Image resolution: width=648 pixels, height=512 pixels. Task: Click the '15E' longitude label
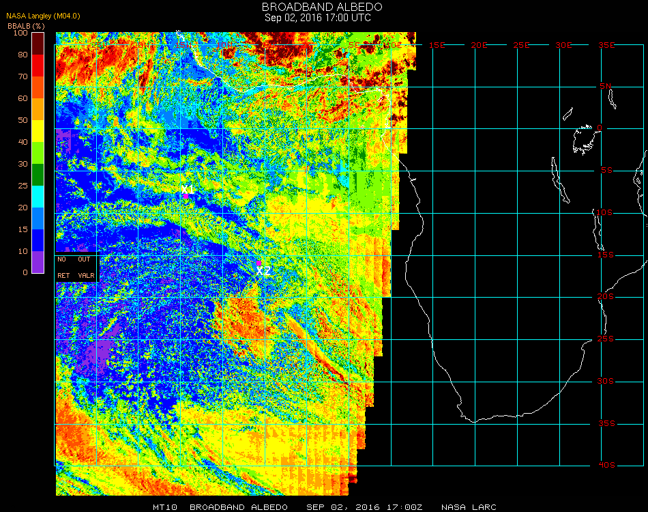pos(437,45)
